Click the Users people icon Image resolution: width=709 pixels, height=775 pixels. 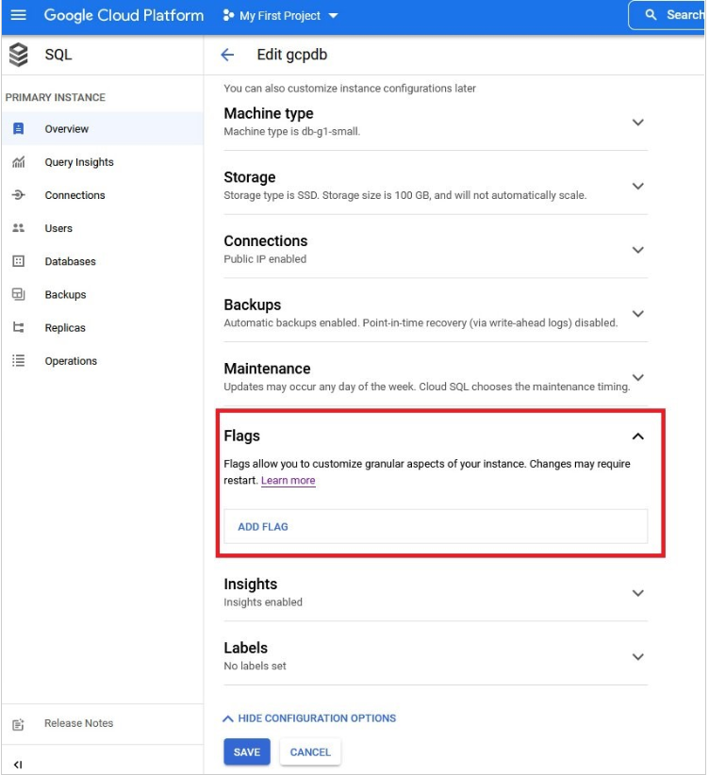click(x=18, y=228)
